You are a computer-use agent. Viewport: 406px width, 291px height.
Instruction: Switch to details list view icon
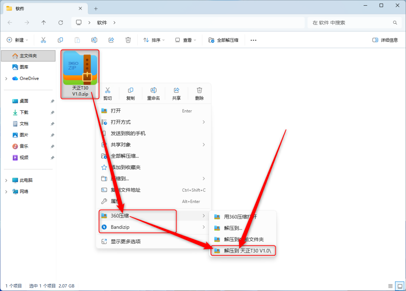(391, 286)
